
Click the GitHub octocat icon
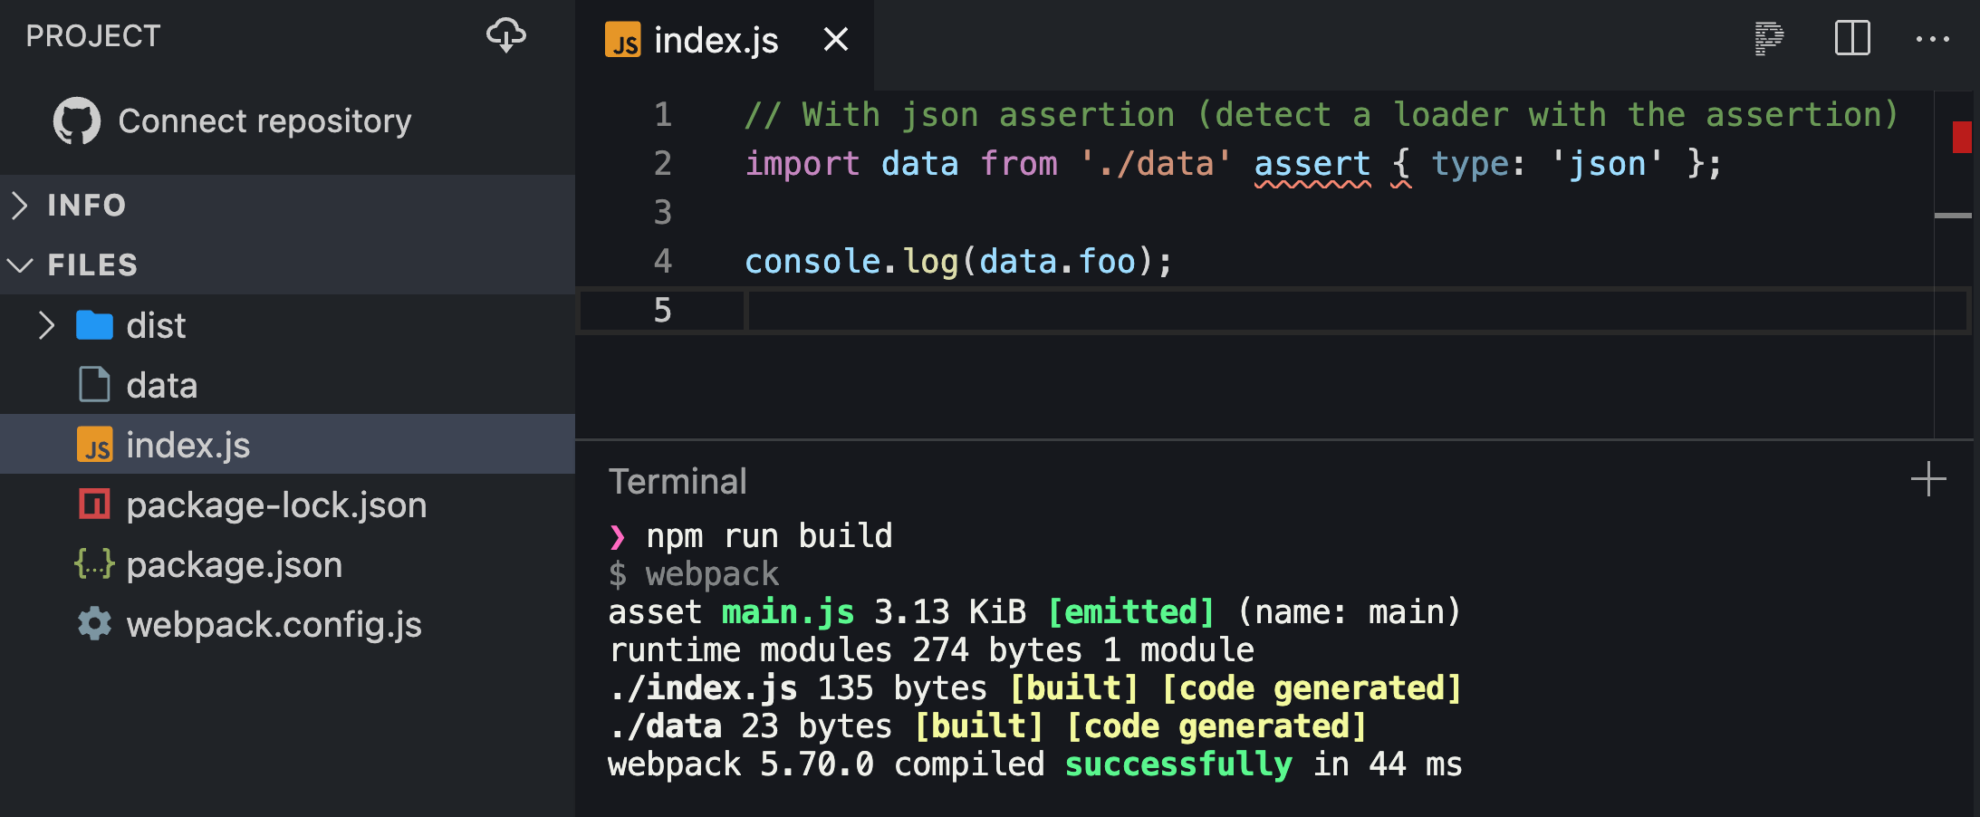pos(77,120)
